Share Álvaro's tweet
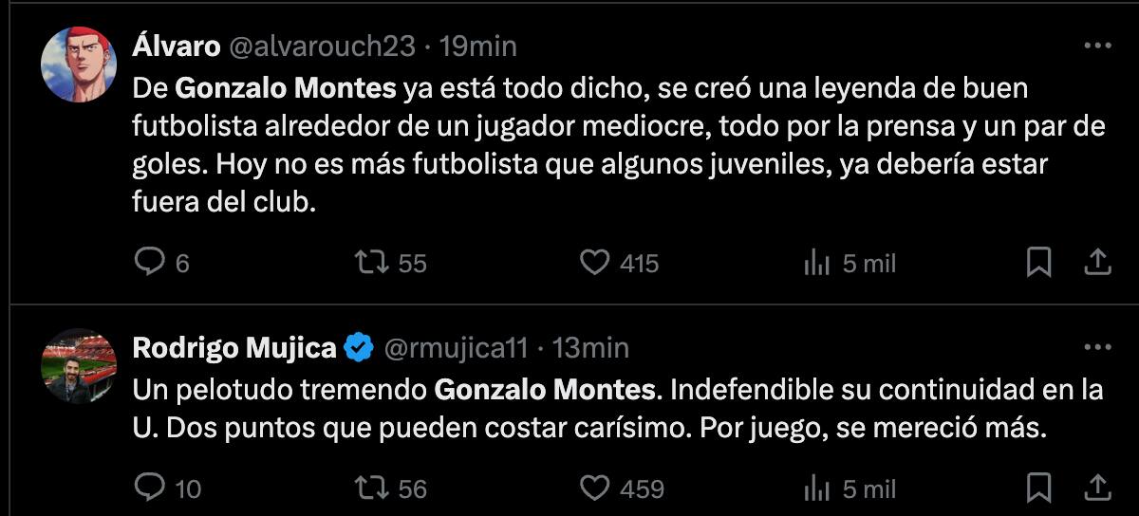 pyautogui.click(x=1097, y=262)
